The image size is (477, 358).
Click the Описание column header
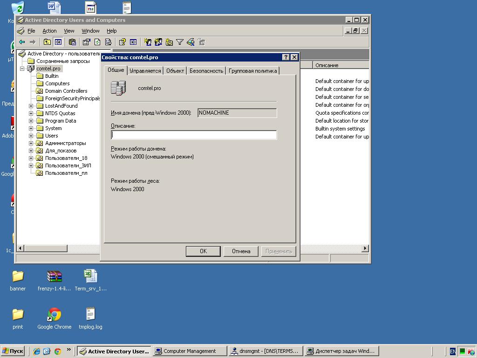[341, 65]
